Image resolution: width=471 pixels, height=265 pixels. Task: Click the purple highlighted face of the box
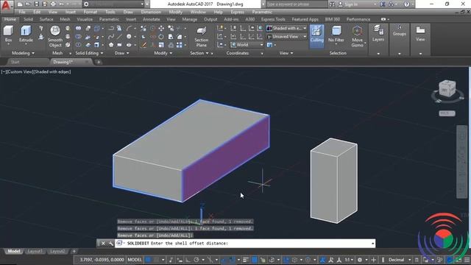pyautogui.click(x=226, y=158)
